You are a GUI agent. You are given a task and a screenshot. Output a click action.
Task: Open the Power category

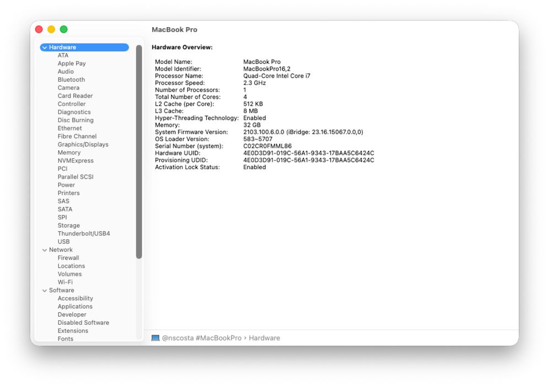click(x=66, y=185)
